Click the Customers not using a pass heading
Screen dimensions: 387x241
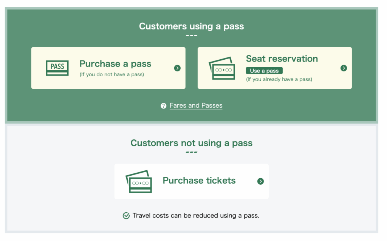191,143
